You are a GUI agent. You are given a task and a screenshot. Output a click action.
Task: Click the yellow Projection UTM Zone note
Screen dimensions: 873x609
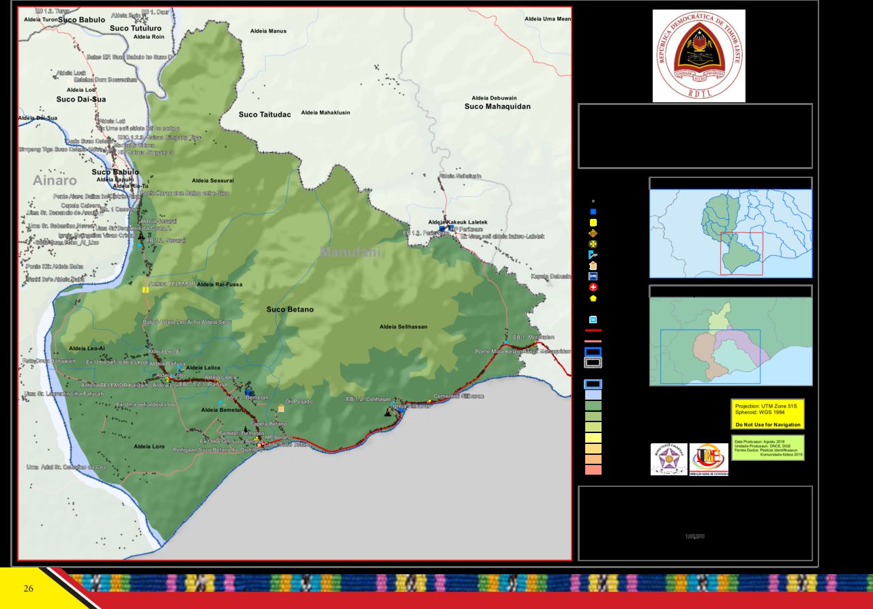pyautogui.click(x=767, y=415)
